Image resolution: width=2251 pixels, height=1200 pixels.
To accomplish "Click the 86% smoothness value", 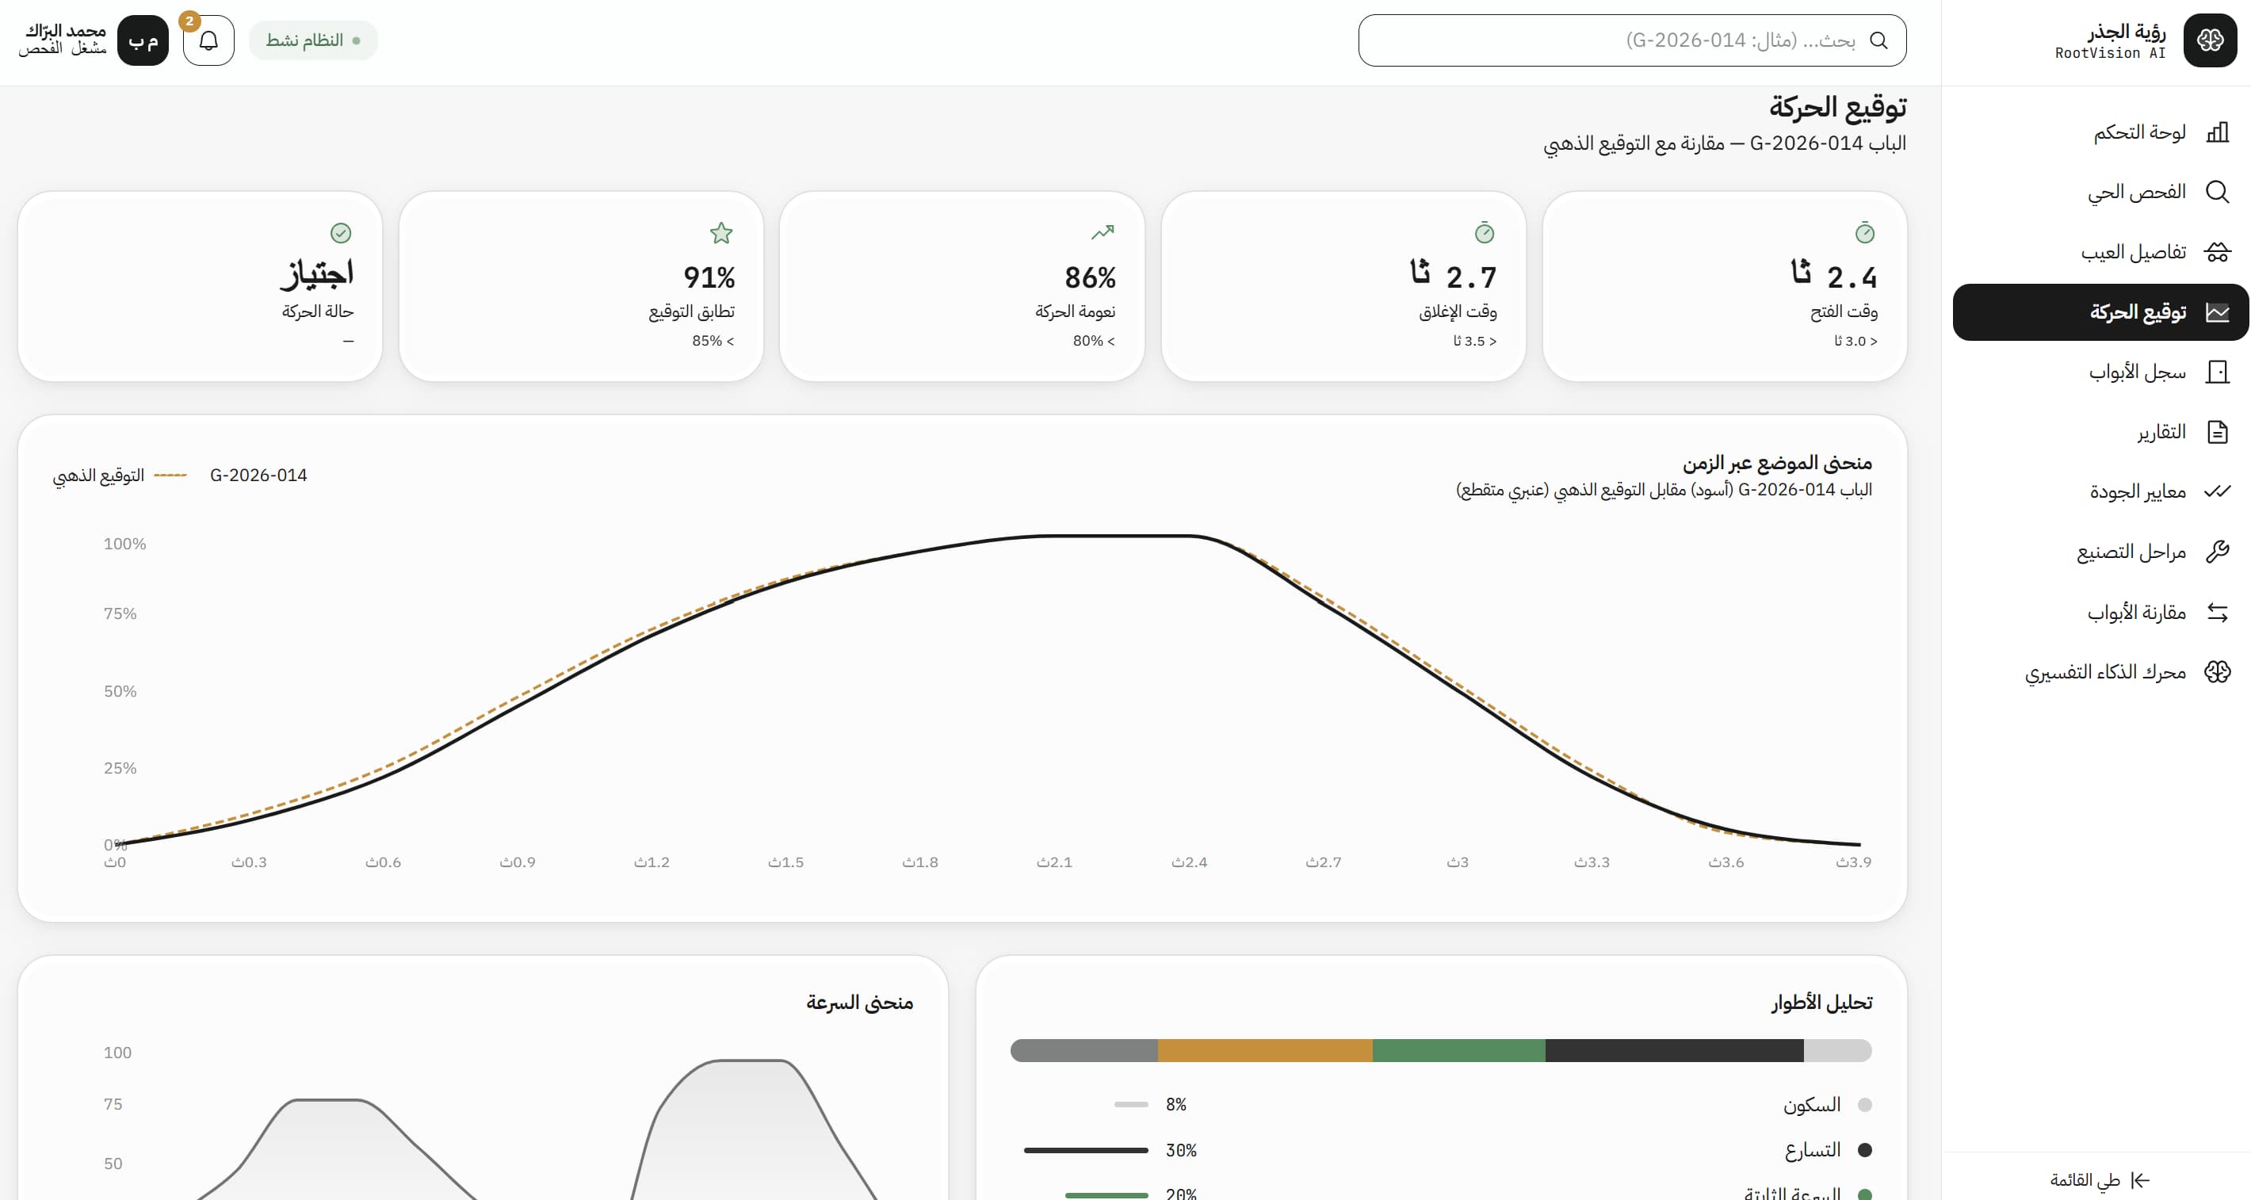I will [x=1090, y=277].
